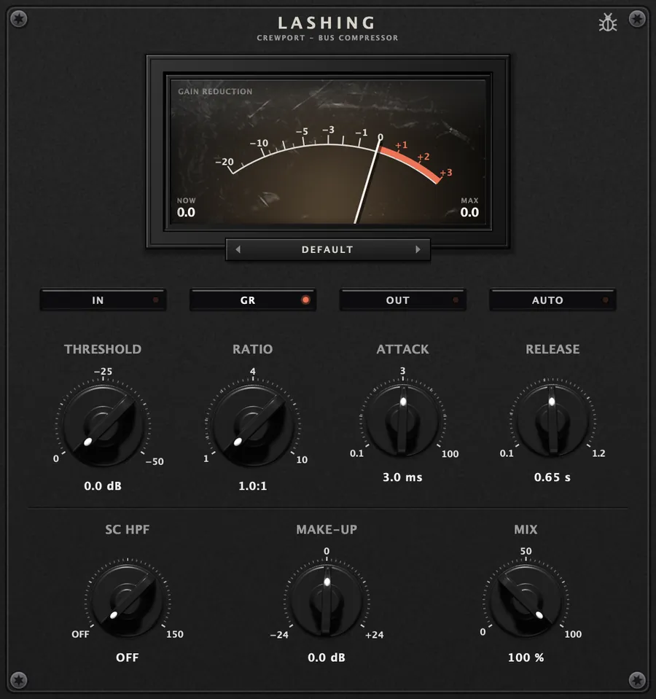Click the SC HPF knob
Screen dimensions: 656x699
128,601
